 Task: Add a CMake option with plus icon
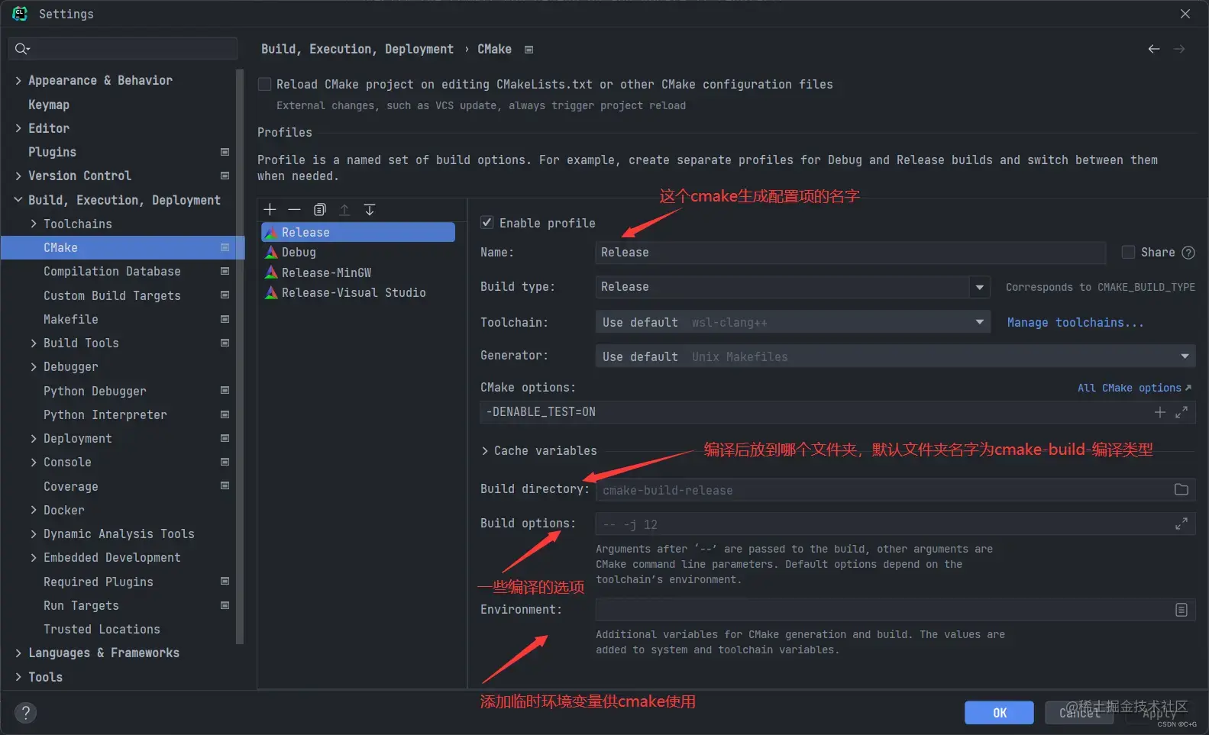(x=1160, y=412)
